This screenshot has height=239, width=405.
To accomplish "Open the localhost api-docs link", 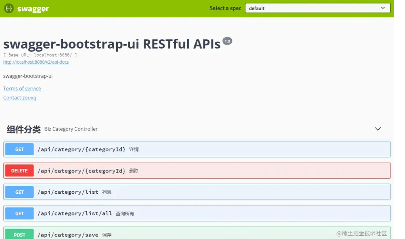I will (36, 62).
